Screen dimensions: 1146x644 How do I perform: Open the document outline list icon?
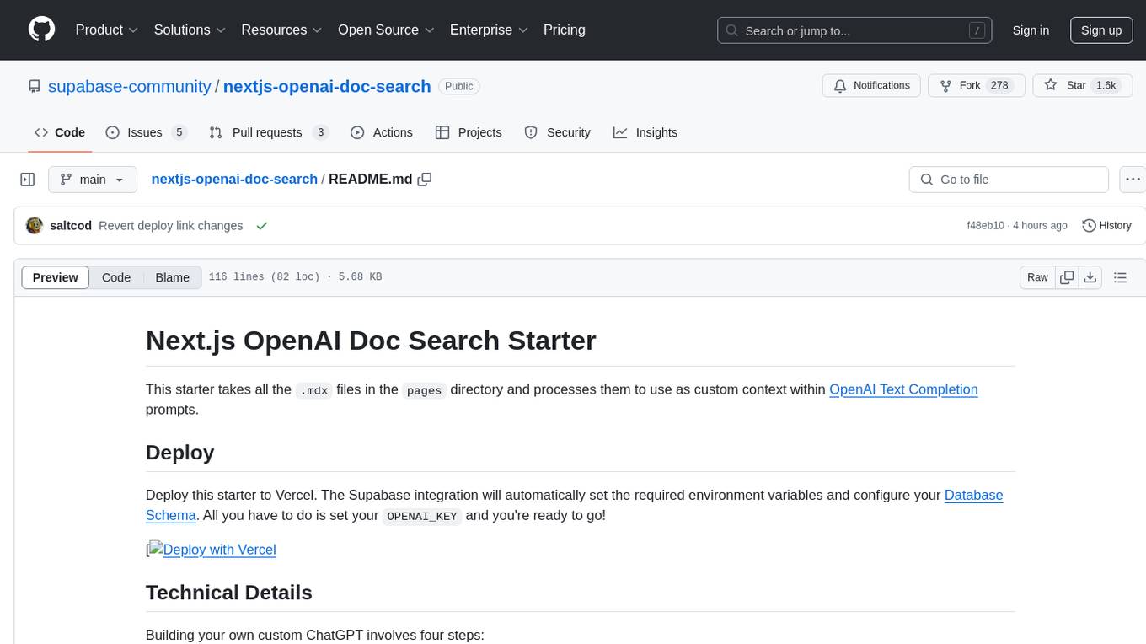point(1121,277)
